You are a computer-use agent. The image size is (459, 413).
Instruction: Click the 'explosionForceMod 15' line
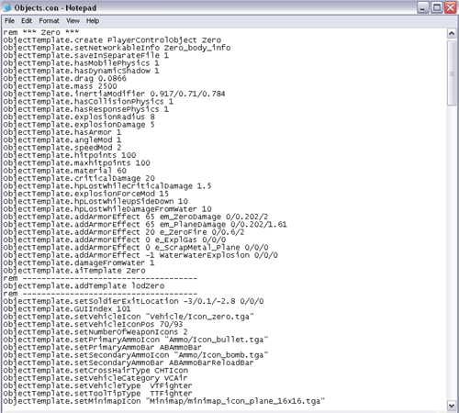pos(86,194)
